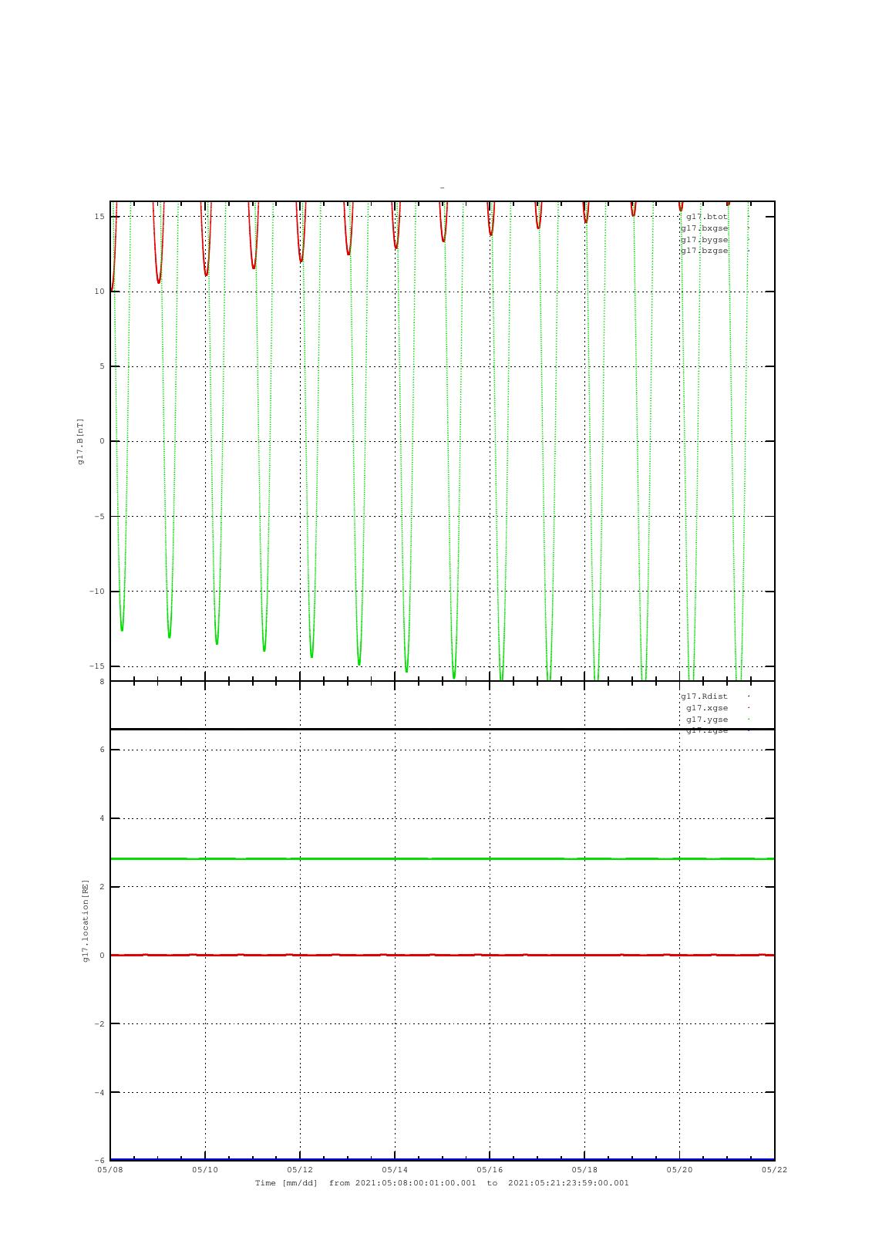Click the -2 tick on the location axis
Viewport: 872px width, 1234px height.
pos(99,1024)
